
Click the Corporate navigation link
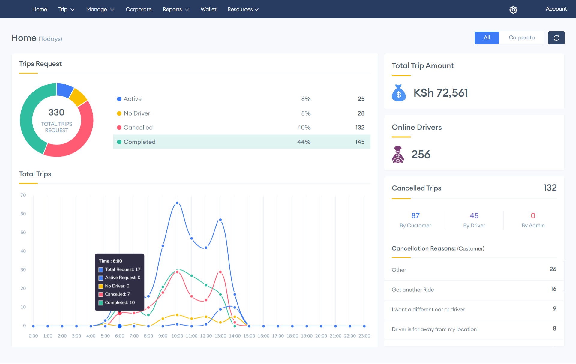(x=139, y=9)
